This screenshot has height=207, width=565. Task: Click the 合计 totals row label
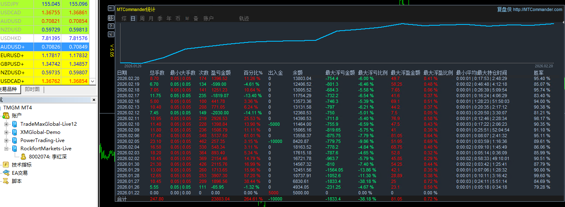122,199
